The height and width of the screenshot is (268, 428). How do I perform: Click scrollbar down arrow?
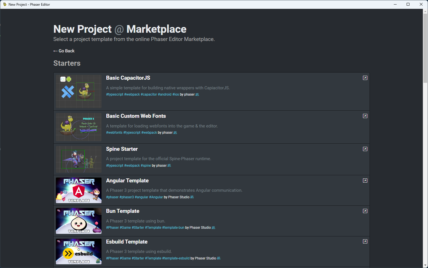click(425, 266)
